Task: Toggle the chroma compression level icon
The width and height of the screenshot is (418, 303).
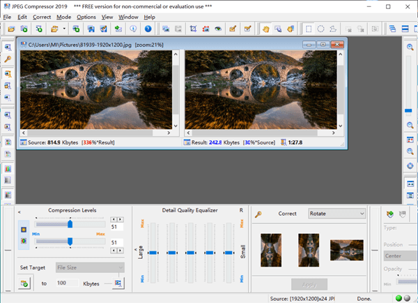Action: [24, 241]
